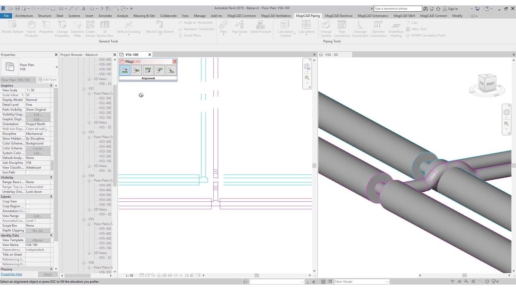Collapse the V52 node in Project Browser
This screenshot has height=290, width=516.
tap(84, 89)
